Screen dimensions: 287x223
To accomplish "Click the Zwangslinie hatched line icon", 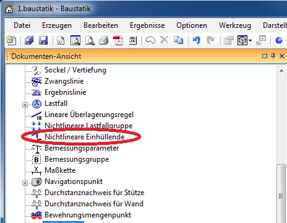I will (36, 81).
